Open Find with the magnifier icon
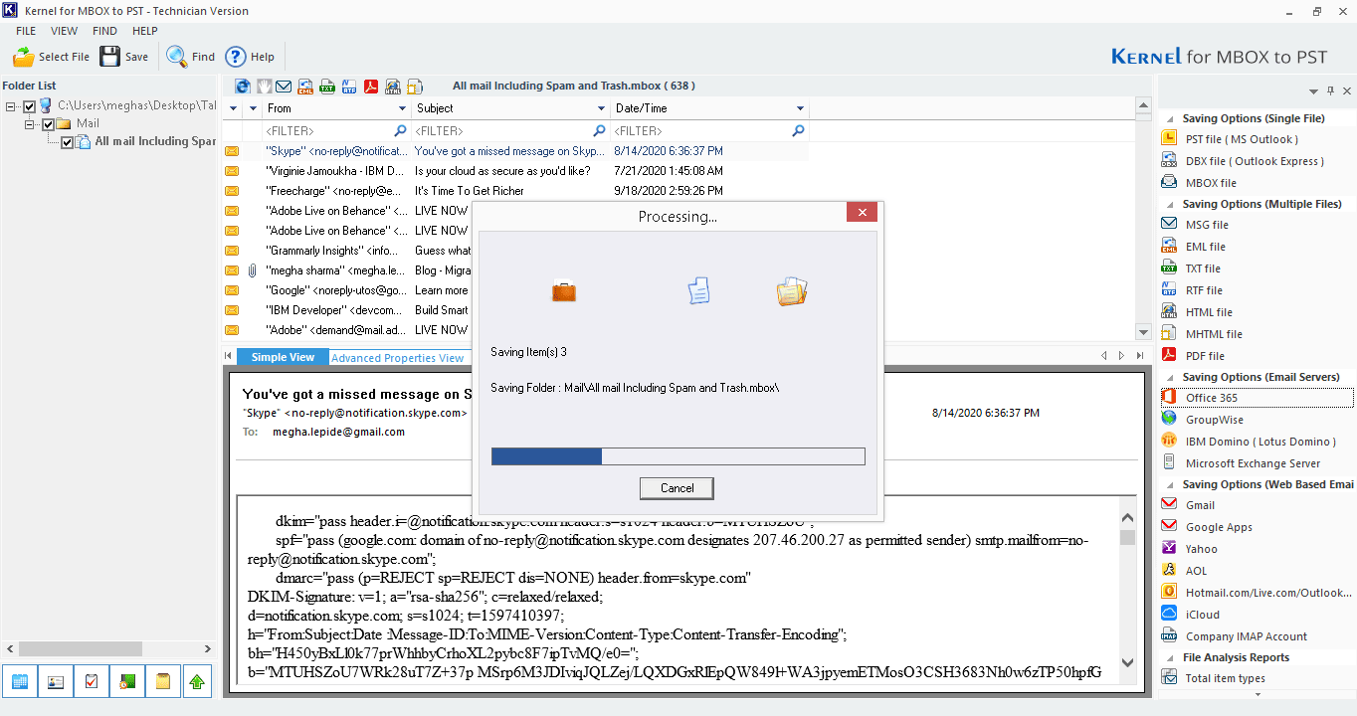This screenshot has width=1357, height=716. pos(177,57)
